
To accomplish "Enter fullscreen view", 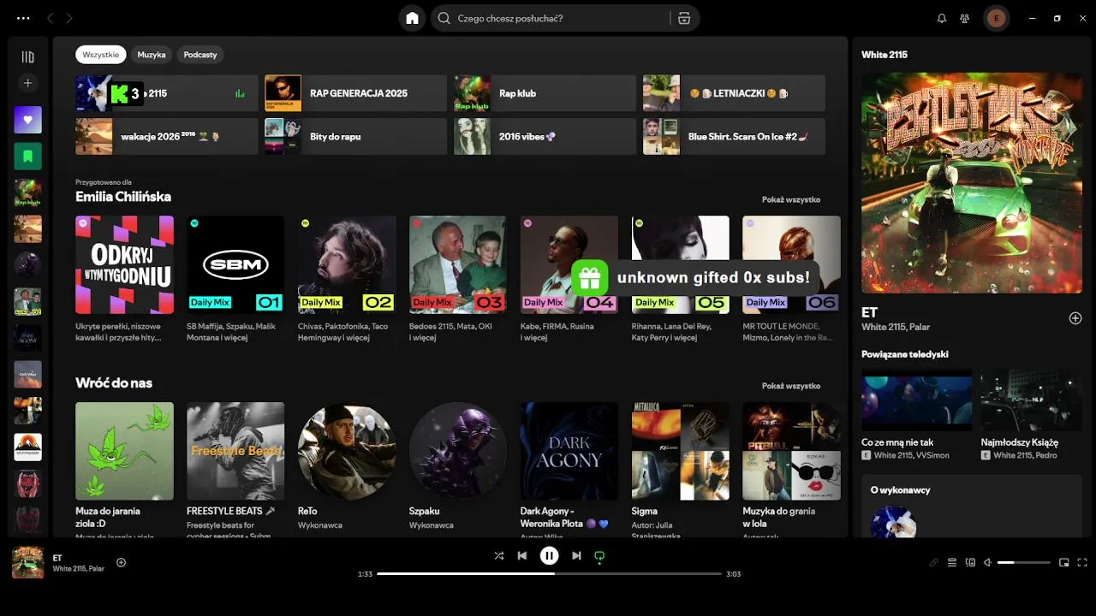I will coord(1082,562).
